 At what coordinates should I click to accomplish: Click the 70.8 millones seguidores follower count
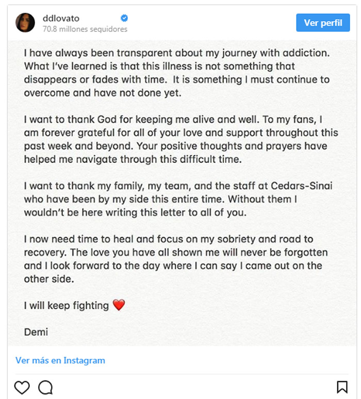coord(85,29)
